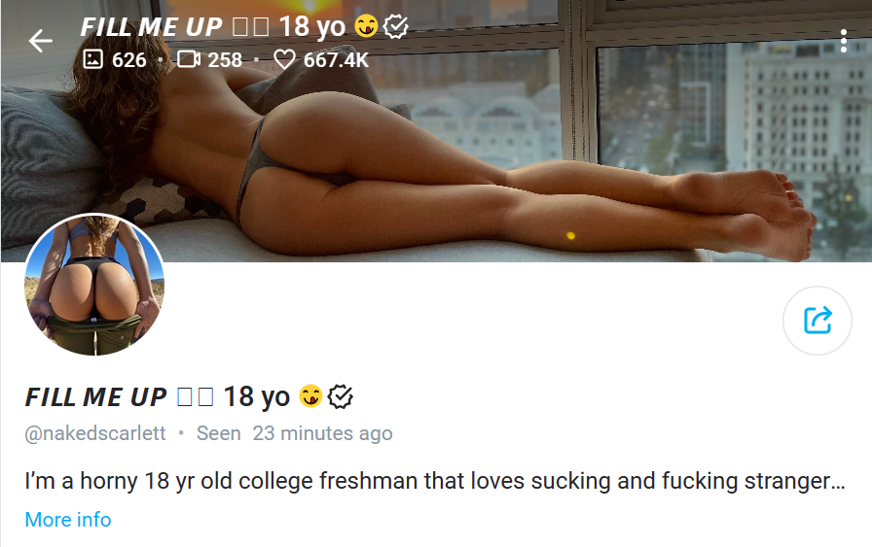
Task: Click the verified badge in header title
Action: (x=396, y=26)
